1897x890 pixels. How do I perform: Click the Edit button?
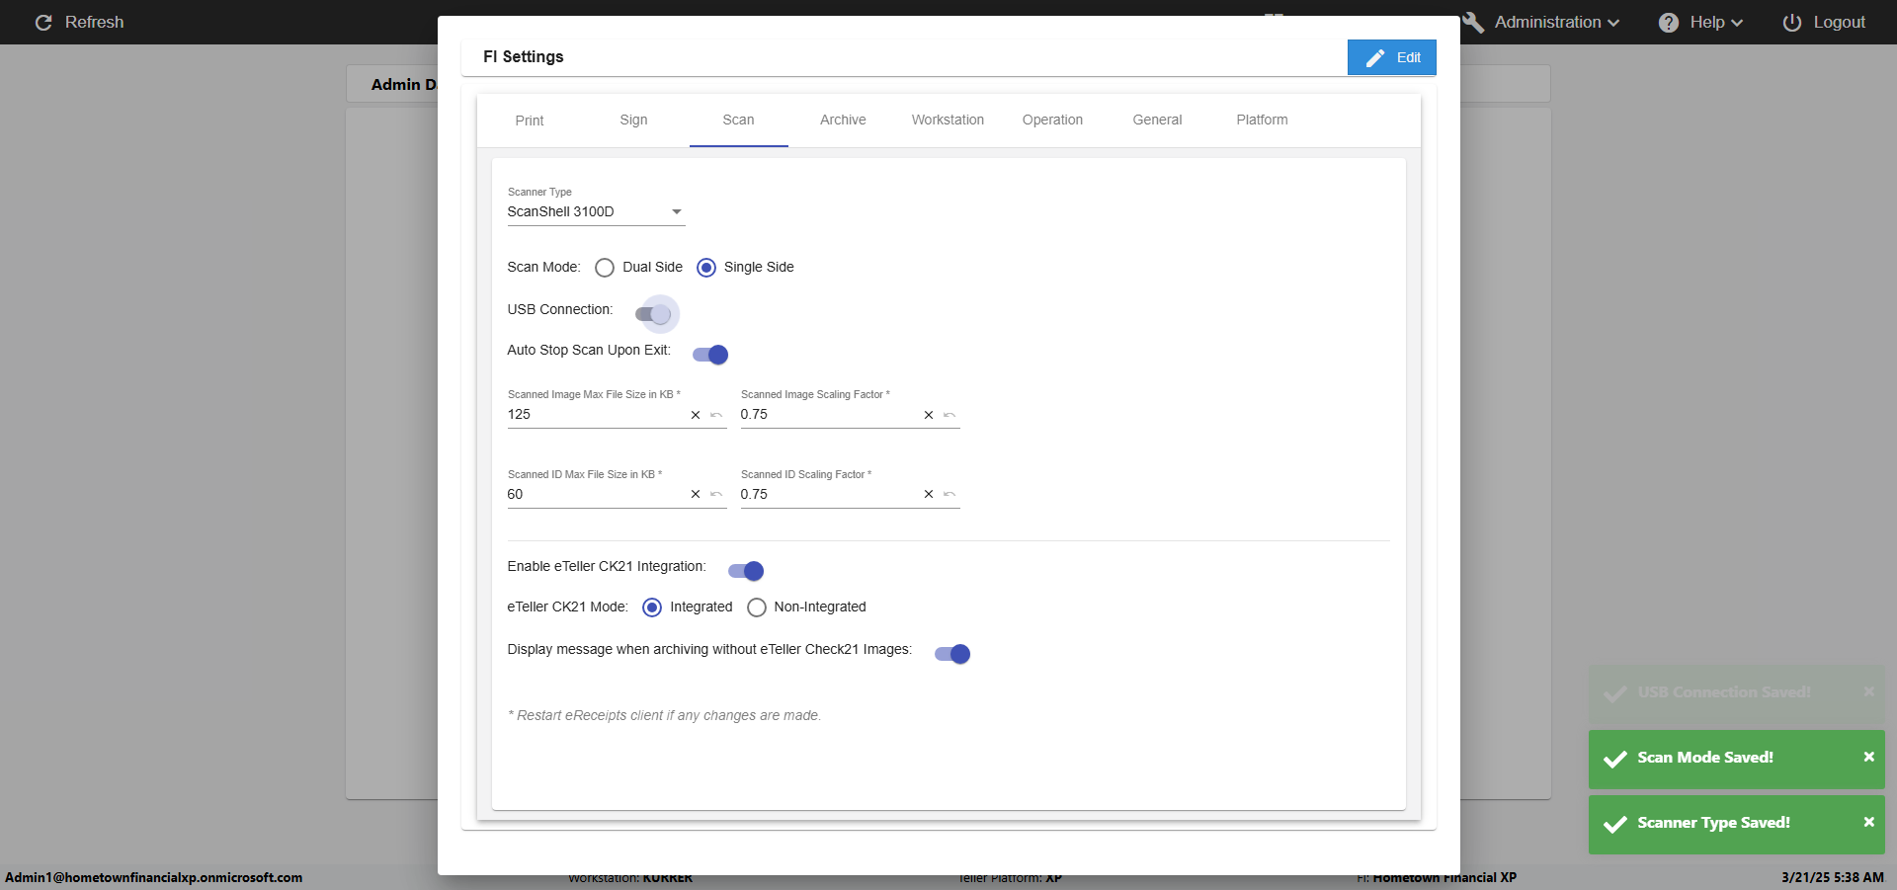point(1391,57)
